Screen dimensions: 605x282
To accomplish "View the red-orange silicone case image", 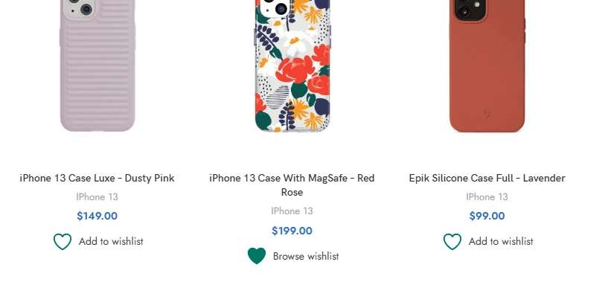I will click(x=487, y=65).
